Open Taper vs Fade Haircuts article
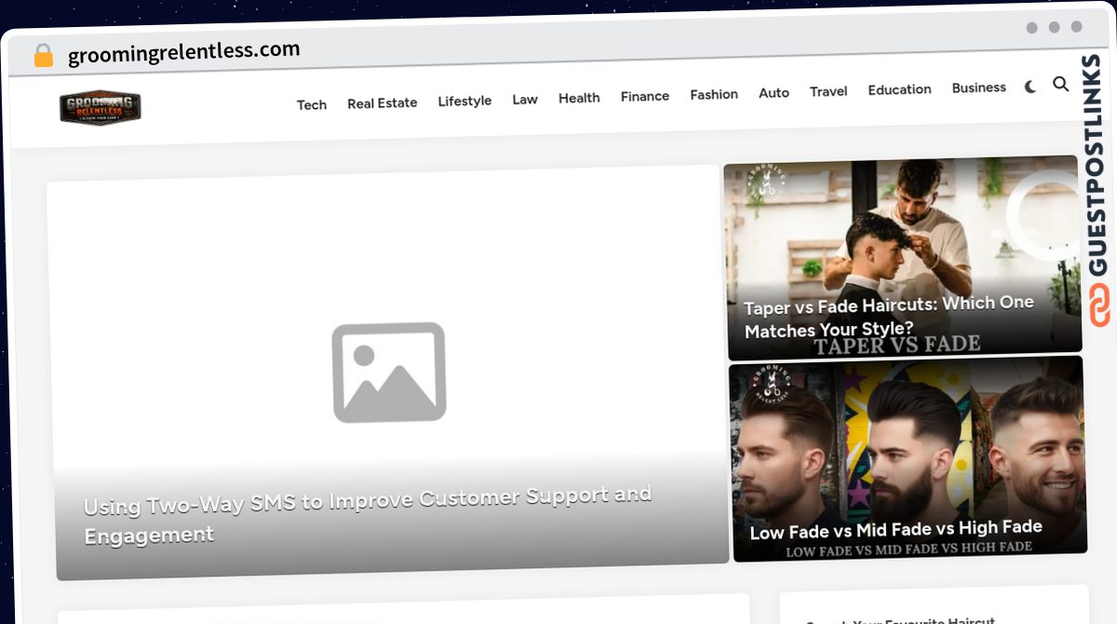Screen dimensions: 1117x624 click(889, 317)
